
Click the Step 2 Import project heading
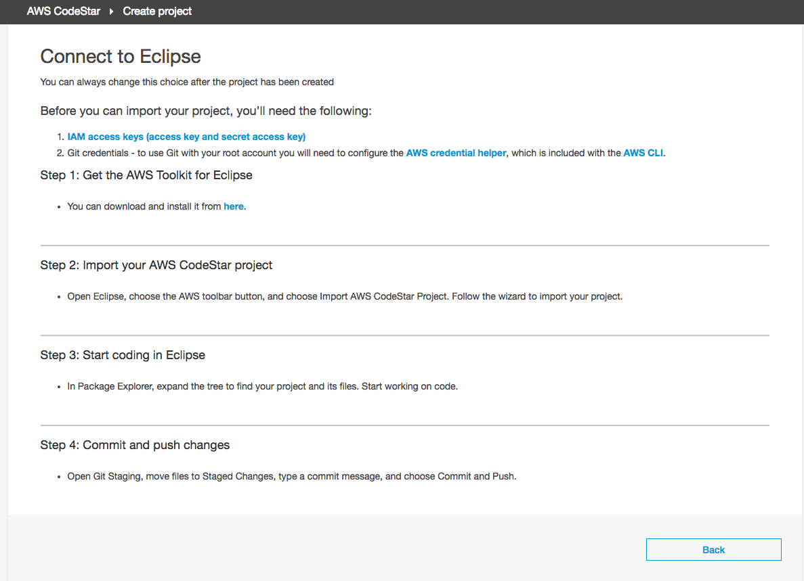[156, 265]
